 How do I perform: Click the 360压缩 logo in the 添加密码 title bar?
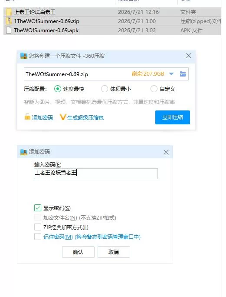[x=24, y=152]
